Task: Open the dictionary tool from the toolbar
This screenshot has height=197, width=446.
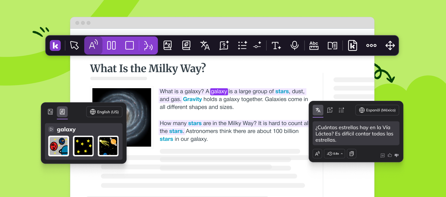Action: click(x=168, y=45)
